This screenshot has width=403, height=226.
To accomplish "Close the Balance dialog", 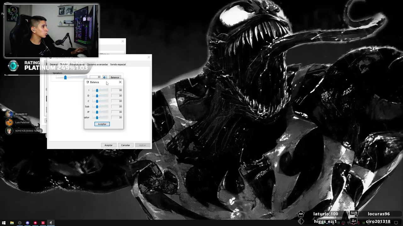I will [x=120, y=82].
